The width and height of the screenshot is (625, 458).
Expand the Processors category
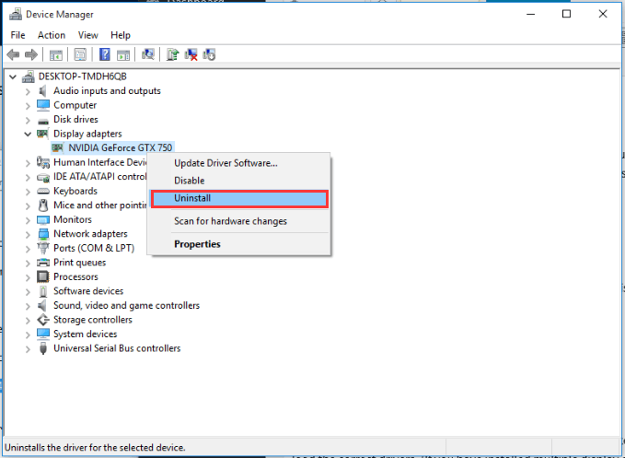click(28, 276)
